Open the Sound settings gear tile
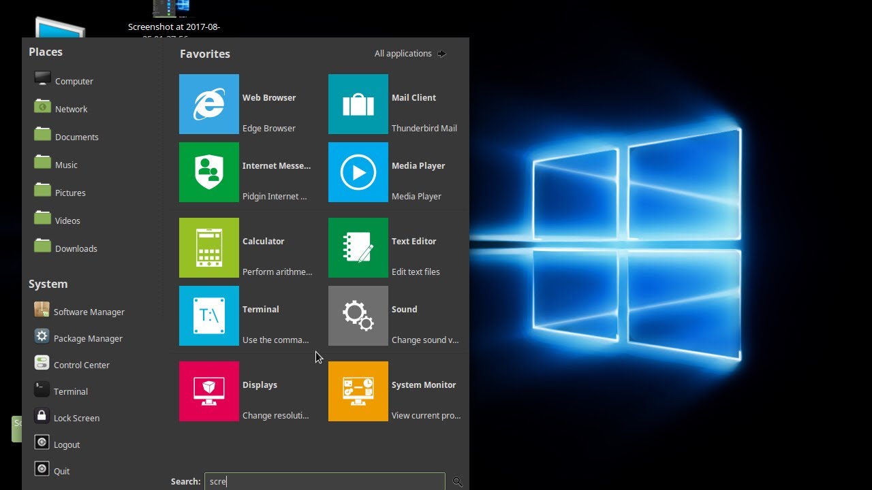Image resolution: width=872 pixels, height=490 pixels. point(358,316)
